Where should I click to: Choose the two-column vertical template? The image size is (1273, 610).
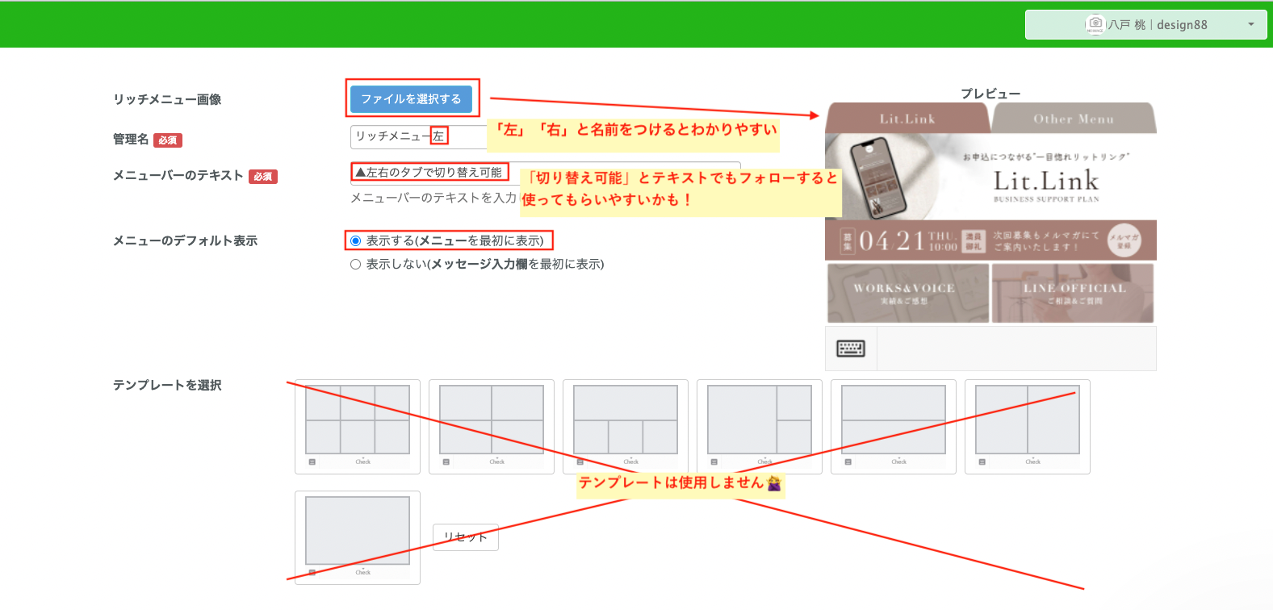pos(1028,426)
